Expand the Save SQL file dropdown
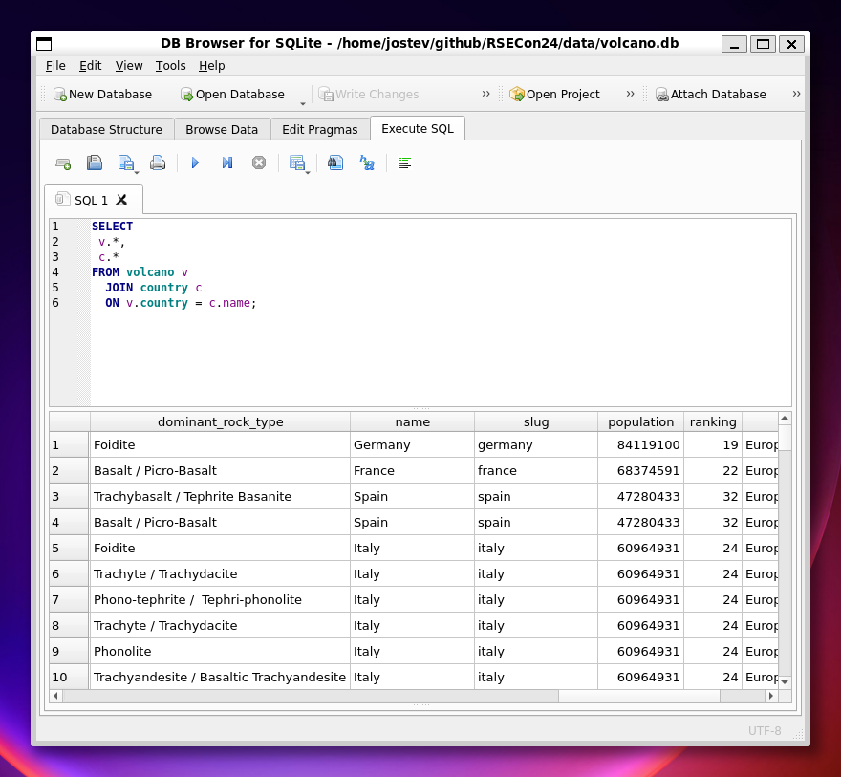The height and width of the screenshot is (777, 841). tap(137, 172)
